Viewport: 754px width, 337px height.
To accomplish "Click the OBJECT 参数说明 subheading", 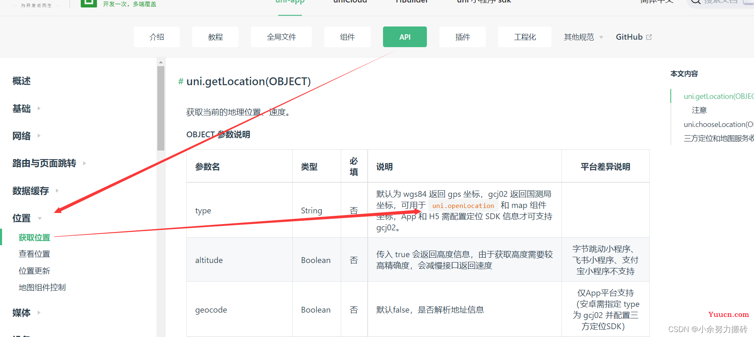I will pos(218,134).
